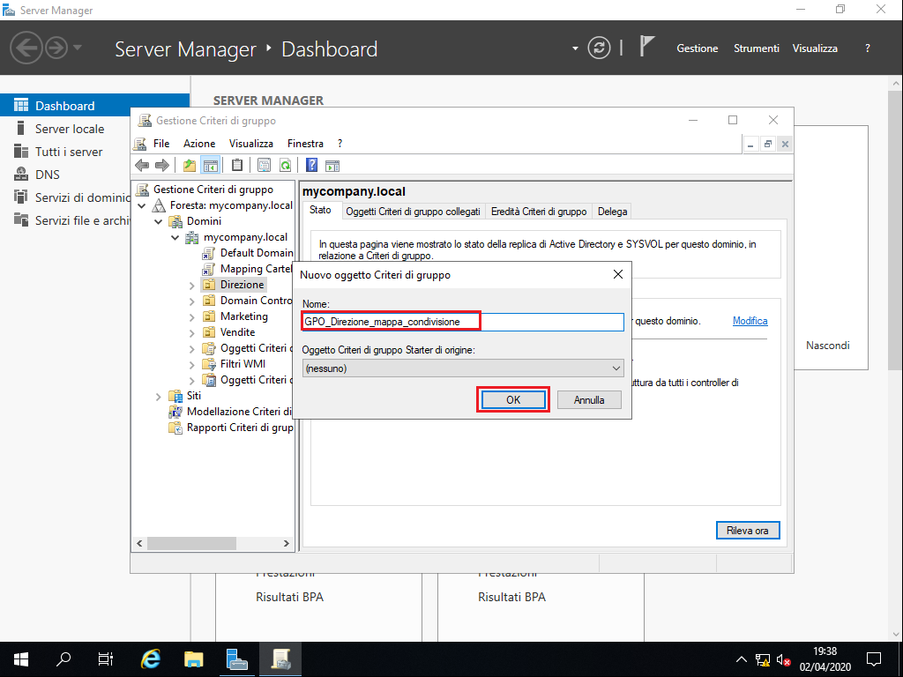
Task: Click tree pane scroll right arrow
Action: [287, 543]
